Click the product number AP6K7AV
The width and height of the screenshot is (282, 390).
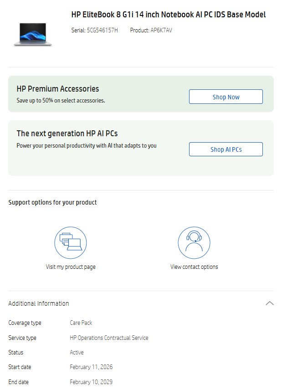(161, 31)
